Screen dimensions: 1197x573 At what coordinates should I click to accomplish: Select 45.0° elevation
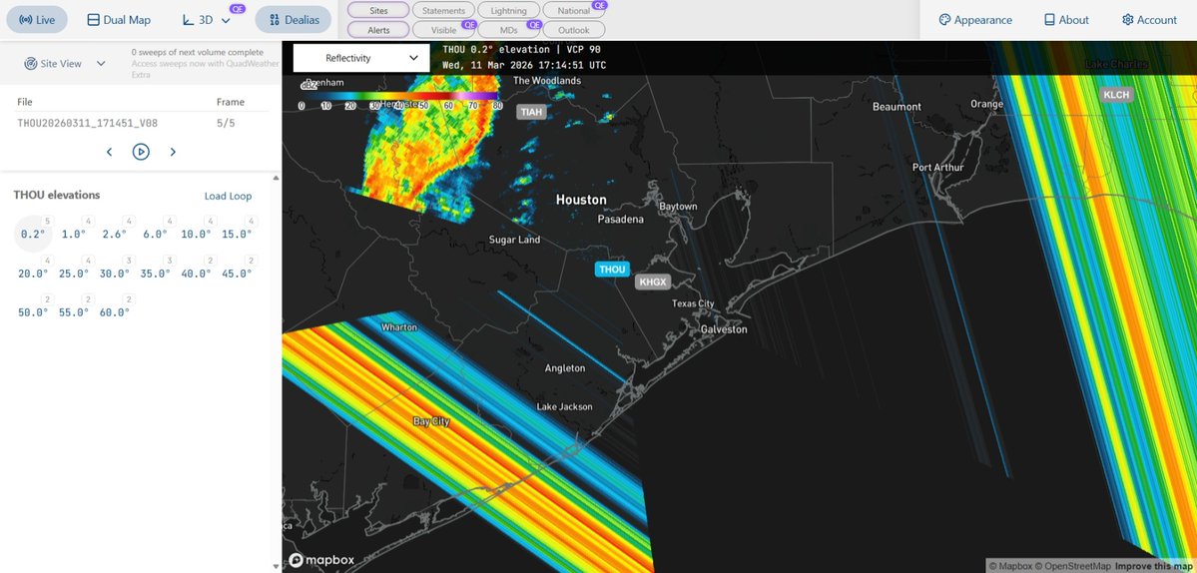[x=237, y=274]
